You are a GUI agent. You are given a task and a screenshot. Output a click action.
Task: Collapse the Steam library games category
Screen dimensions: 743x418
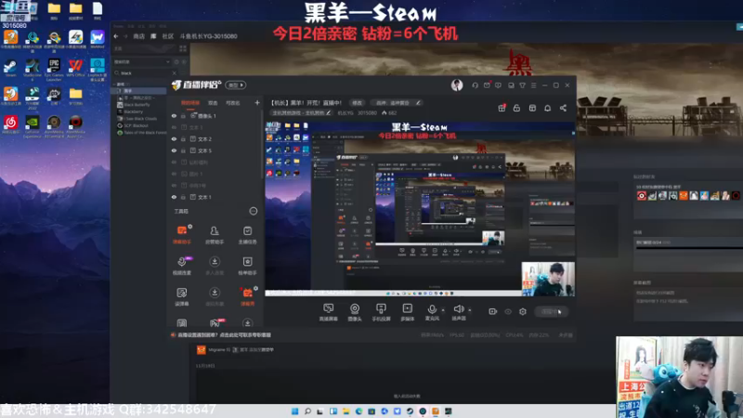point(114,85)
